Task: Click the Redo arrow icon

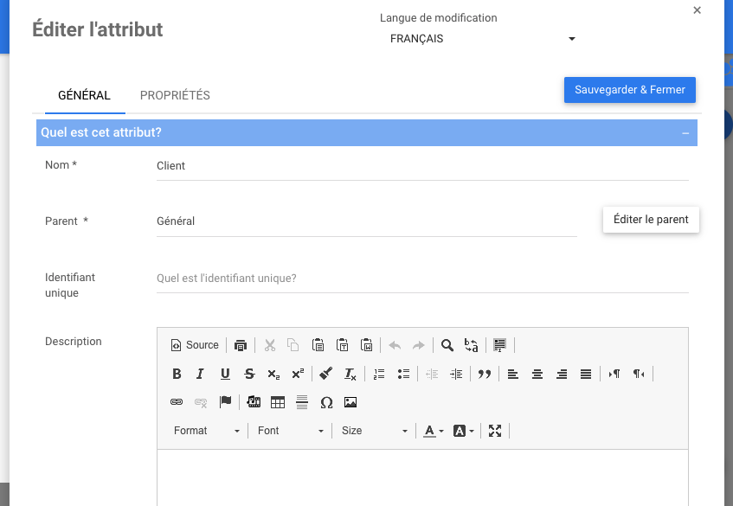Action: [418, 345]
